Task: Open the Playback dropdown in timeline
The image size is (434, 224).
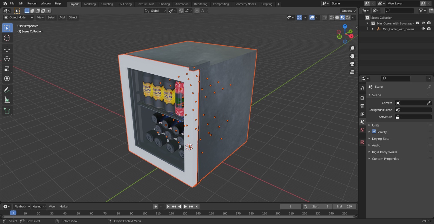Action: point(22,207)
